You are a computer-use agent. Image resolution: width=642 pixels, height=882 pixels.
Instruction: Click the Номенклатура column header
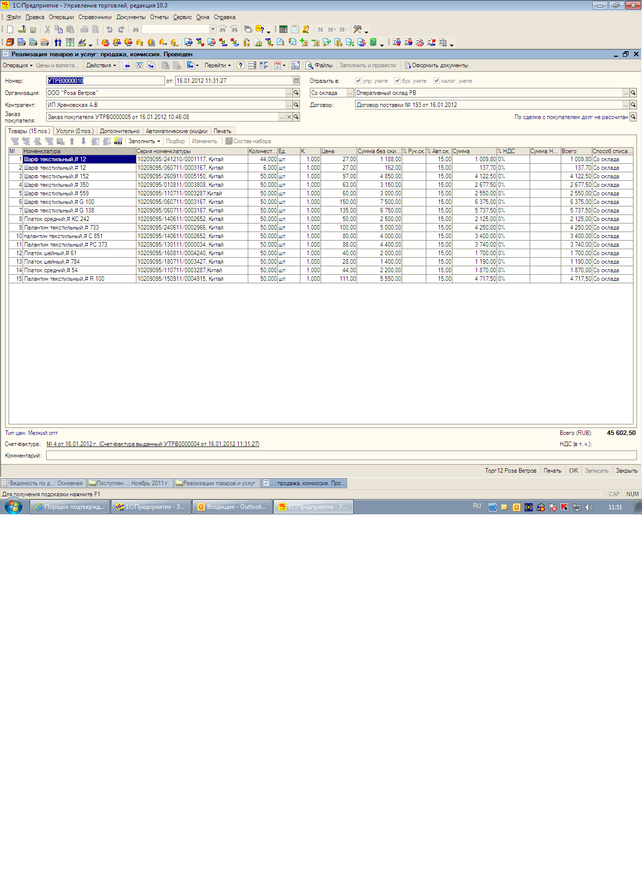click(79, 151)
